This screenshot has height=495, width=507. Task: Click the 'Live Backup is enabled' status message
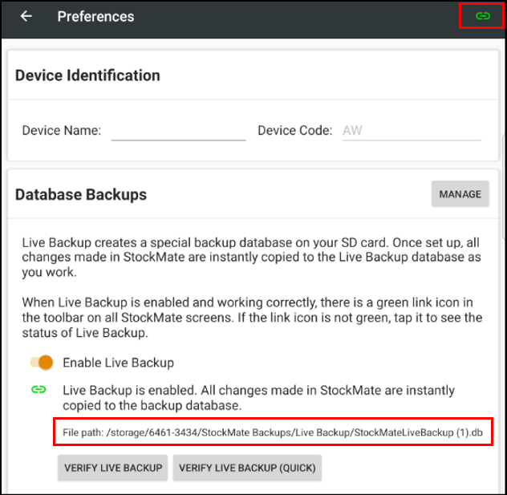click(258, 397)
